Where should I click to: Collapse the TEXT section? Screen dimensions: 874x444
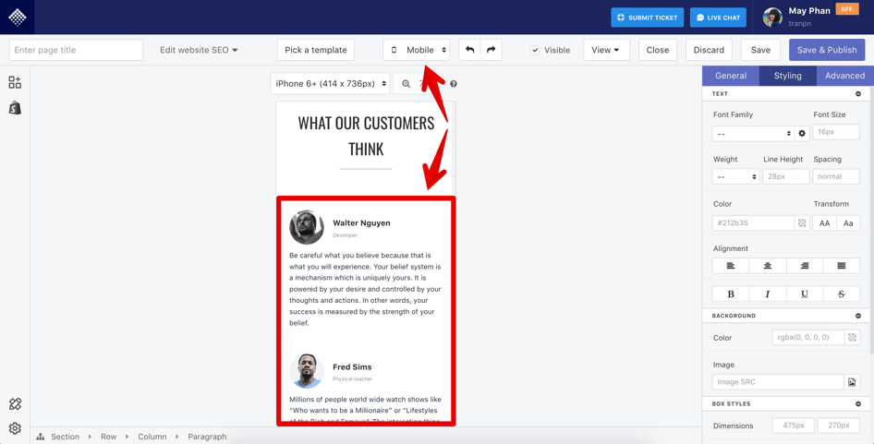(x=858, y=93)
